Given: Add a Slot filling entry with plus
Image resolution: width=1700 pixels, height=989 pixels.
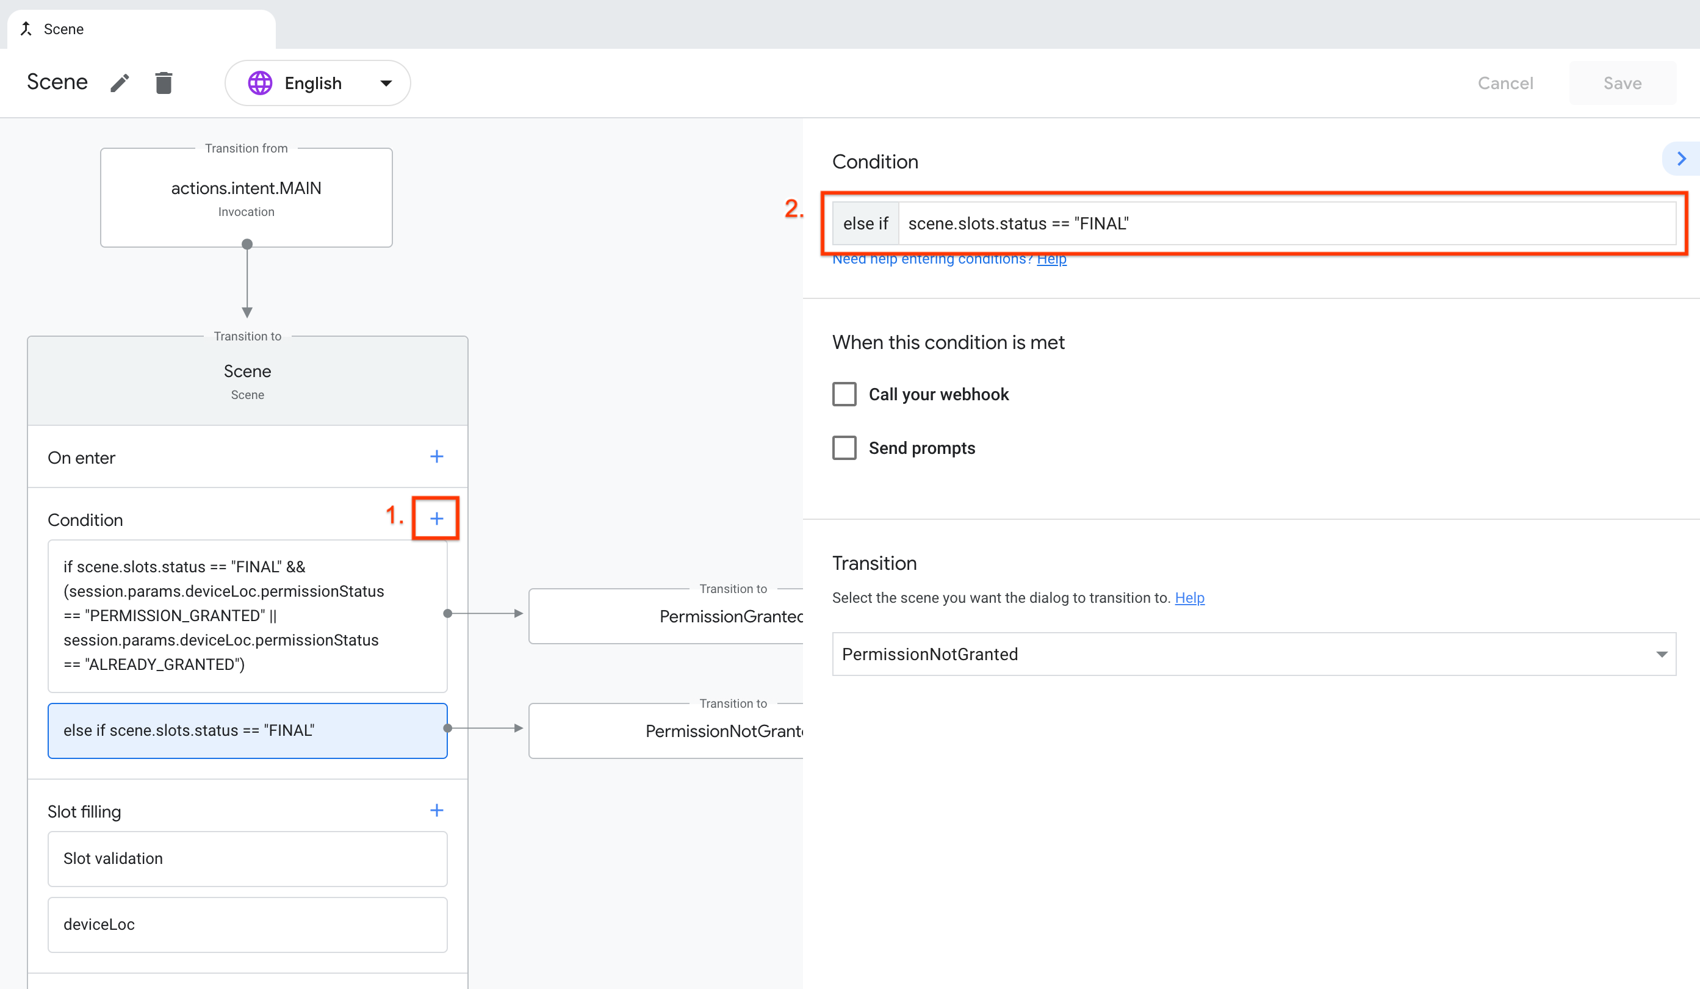Looking at the screenshot, I should click(436, 810).
